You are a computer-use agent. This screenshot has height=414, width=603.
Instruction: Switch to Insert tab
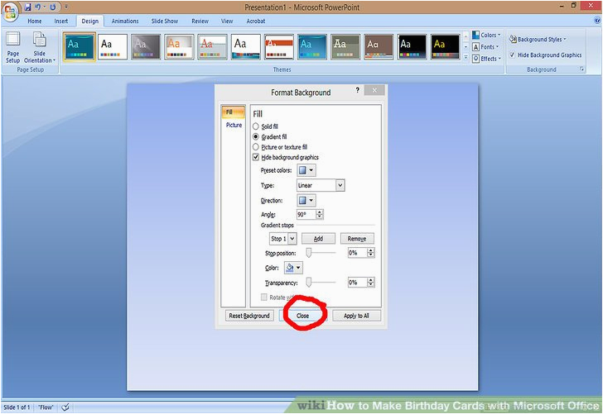[x=61, y=21]
